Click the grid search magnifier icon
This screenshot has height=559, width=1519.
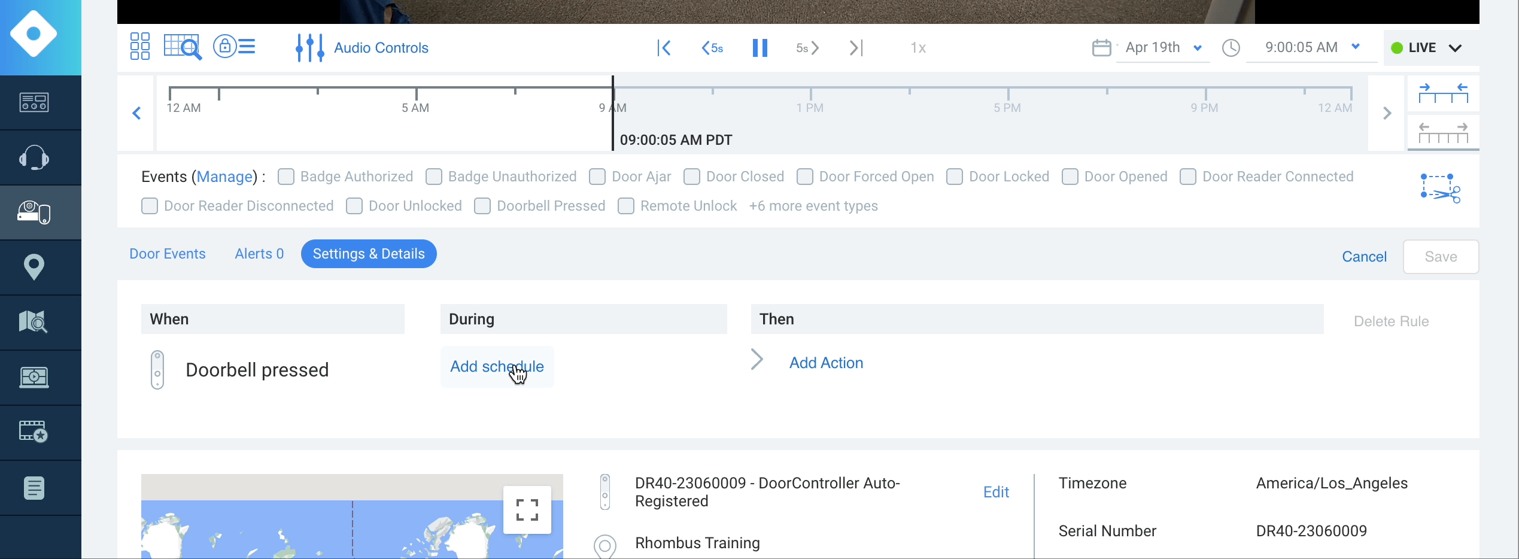[181, 46]
